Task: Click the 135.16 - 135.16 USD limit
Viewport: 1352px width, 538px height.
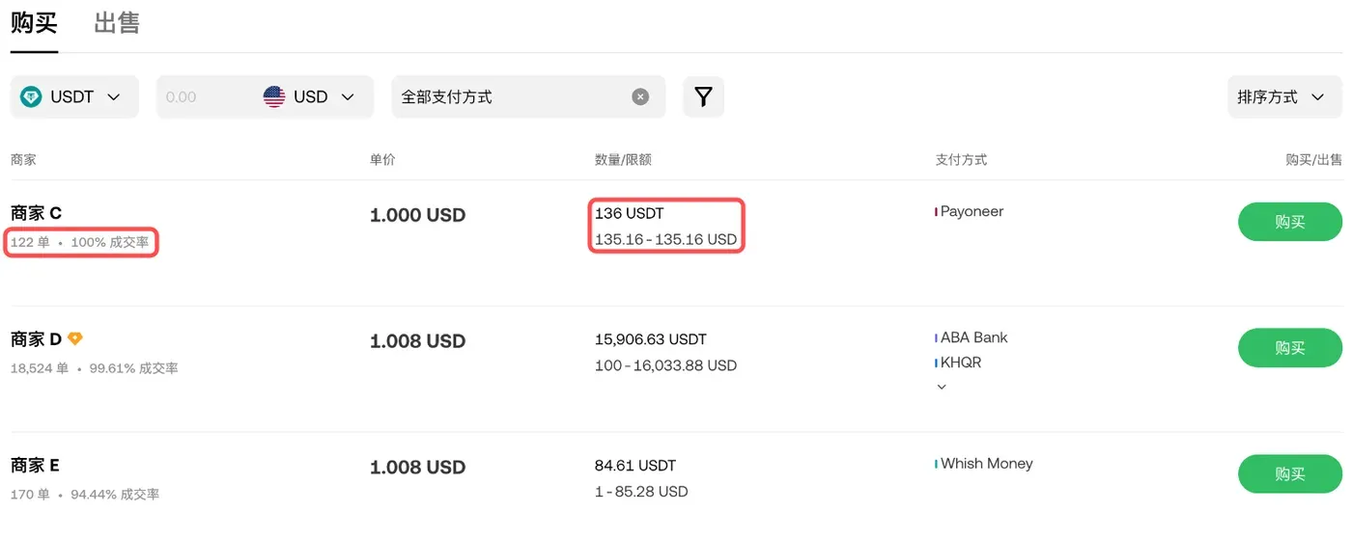Action: tap(666, 239)
